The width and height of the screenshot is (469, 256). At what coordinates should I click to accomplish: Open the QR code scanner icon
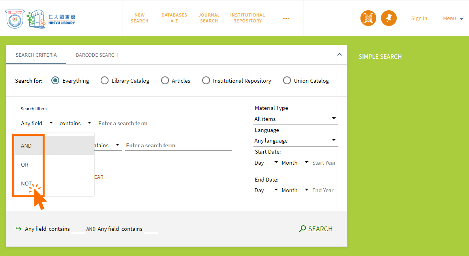click(368, 18)
